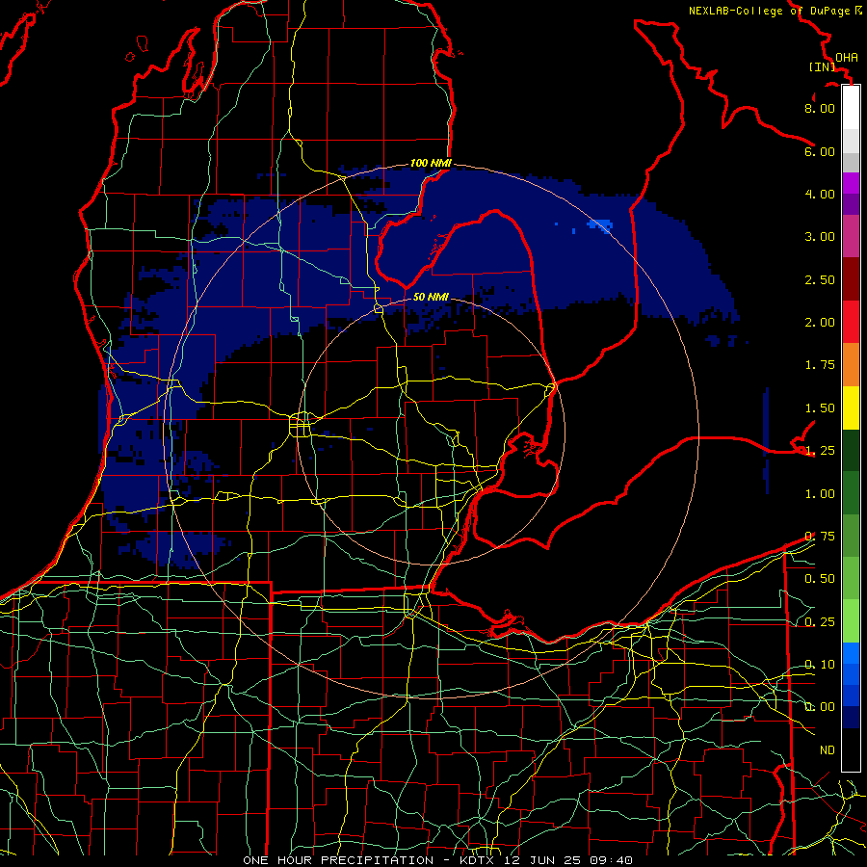
Task: Pick the light blue swatch near 0.10
Action: 851,653
